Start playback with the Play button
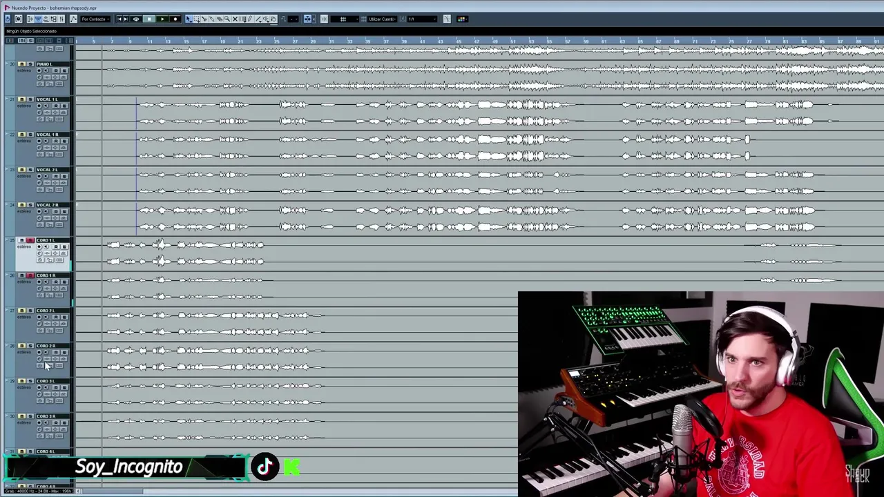The width and height of the screenshot is (884, 497). tap(162, 19)
